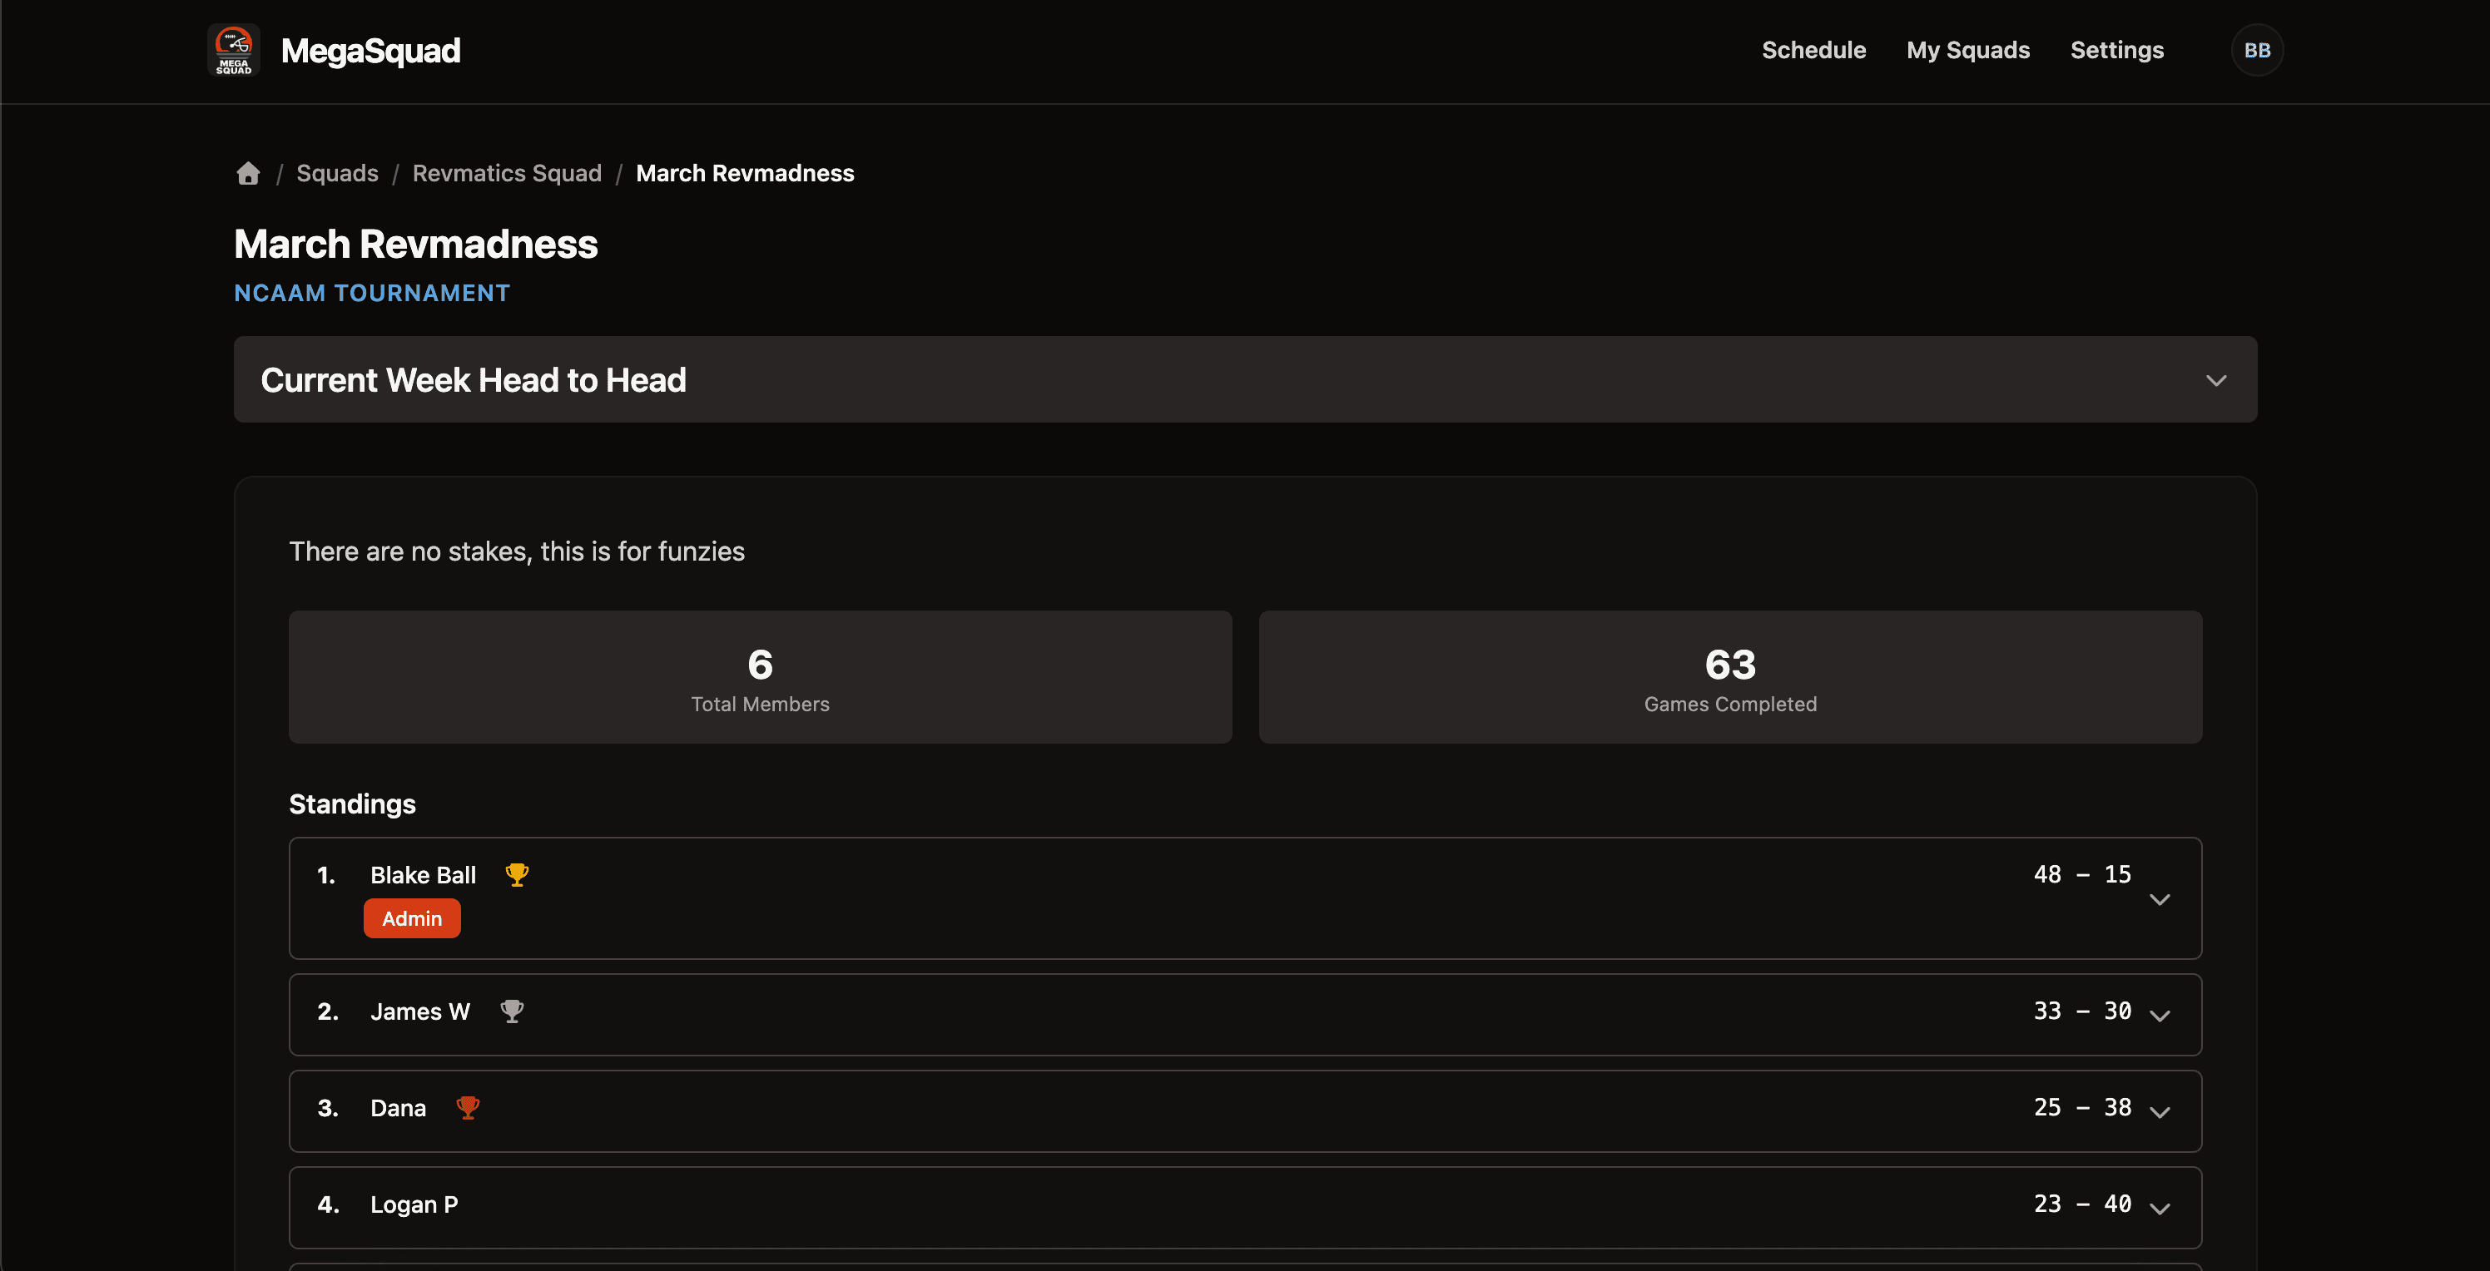The height and width of the screenshot is (1271, 2490).
Task: Click the MegaSquad helmet logo icon
Action: [234, 50]
